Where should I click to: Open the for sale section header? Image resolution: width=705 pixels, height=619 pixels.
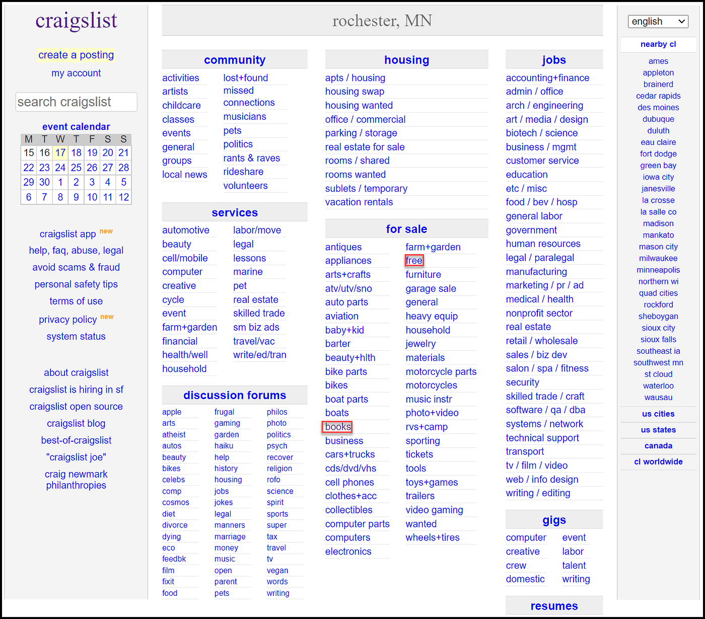407,229
